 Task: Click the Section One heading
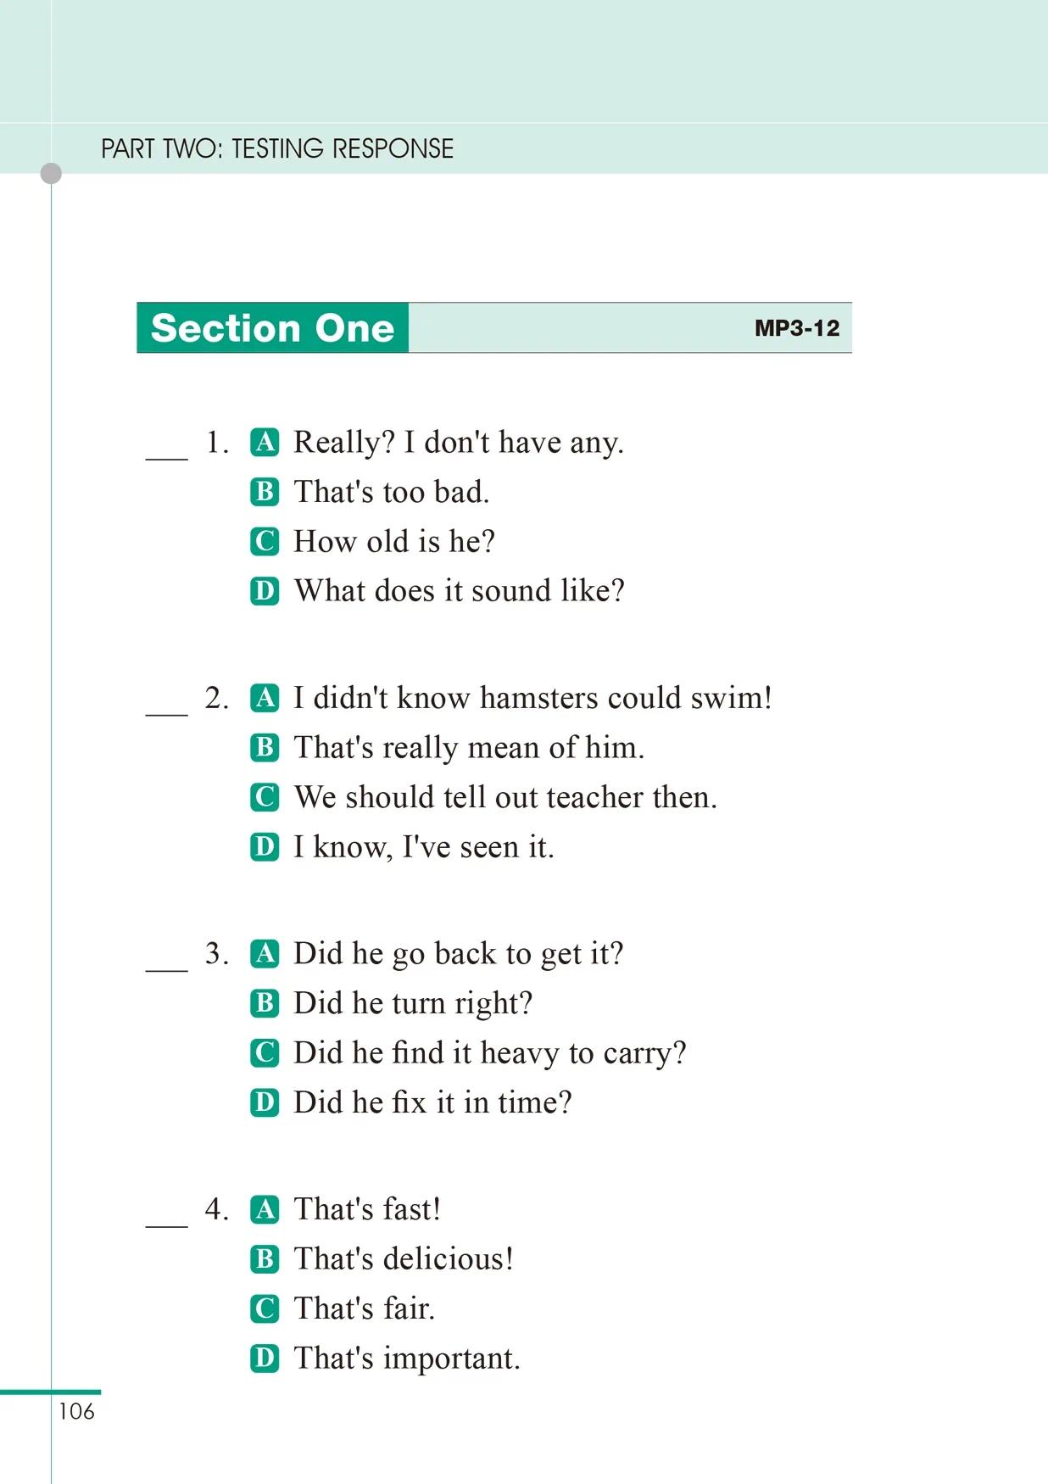(x=272, y=328)
